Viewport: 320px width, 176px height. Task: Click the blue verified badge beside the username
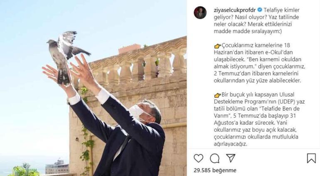[260, 10]
